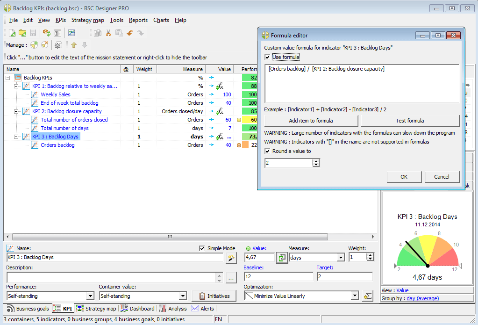
Task: Click the wand icon beside Name field
Action: click(x=231, y=258)
